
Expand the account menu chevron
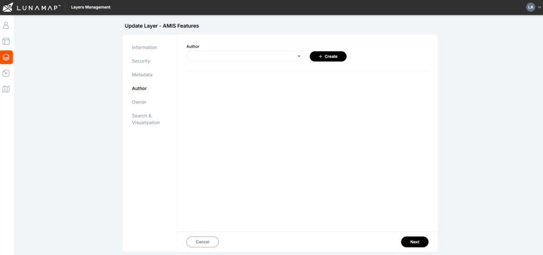[x=539, y=7]
